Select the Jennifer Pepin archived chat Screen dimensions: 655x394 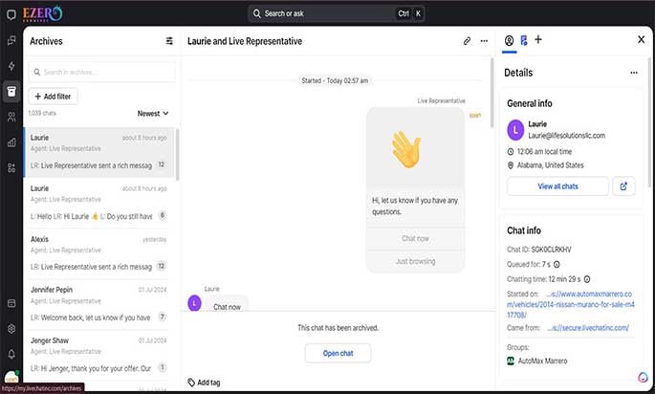tap(99, 304)
